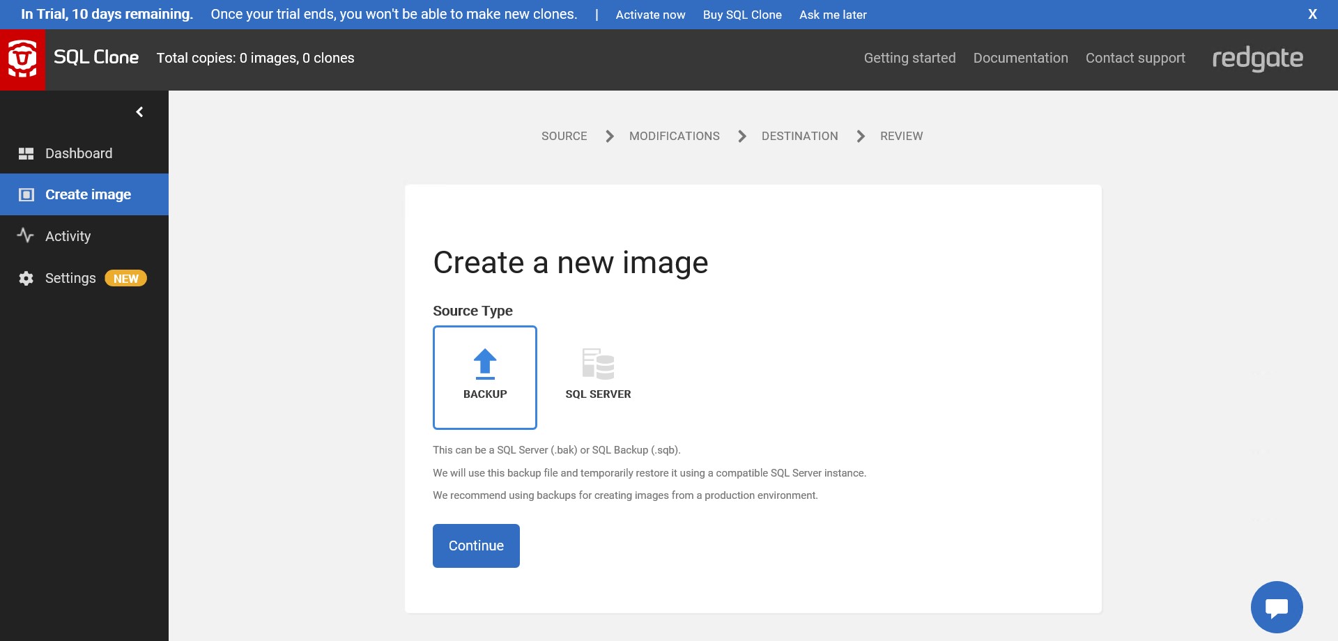Click Activate now in the trial banner
This screenshot has height=641, width=1338.
(x=650, y=15)
